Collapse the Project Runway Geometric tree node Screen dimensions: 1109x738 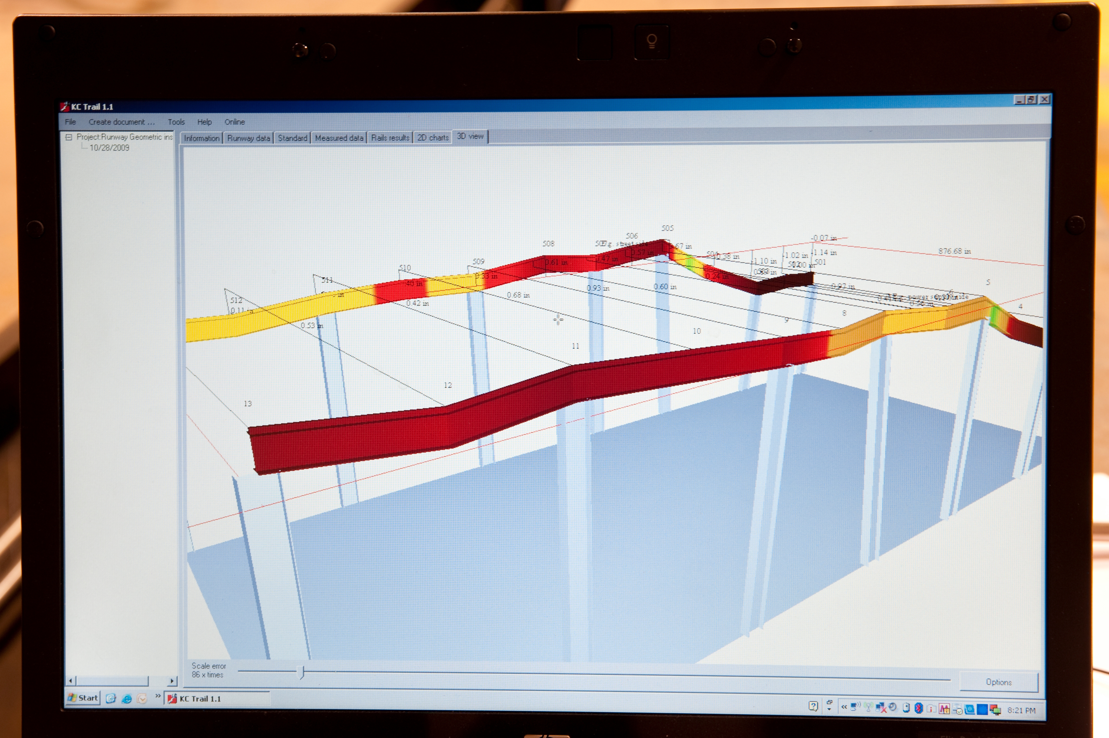(x=69, y=137)
